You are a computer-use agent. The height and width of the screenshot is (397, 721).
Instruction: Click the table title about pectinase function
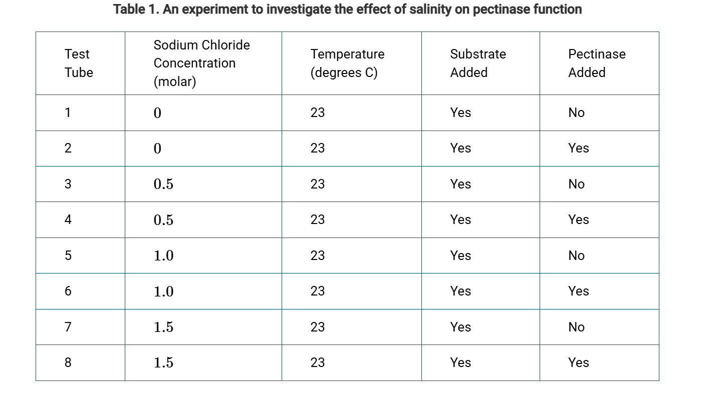click(347, 9)
